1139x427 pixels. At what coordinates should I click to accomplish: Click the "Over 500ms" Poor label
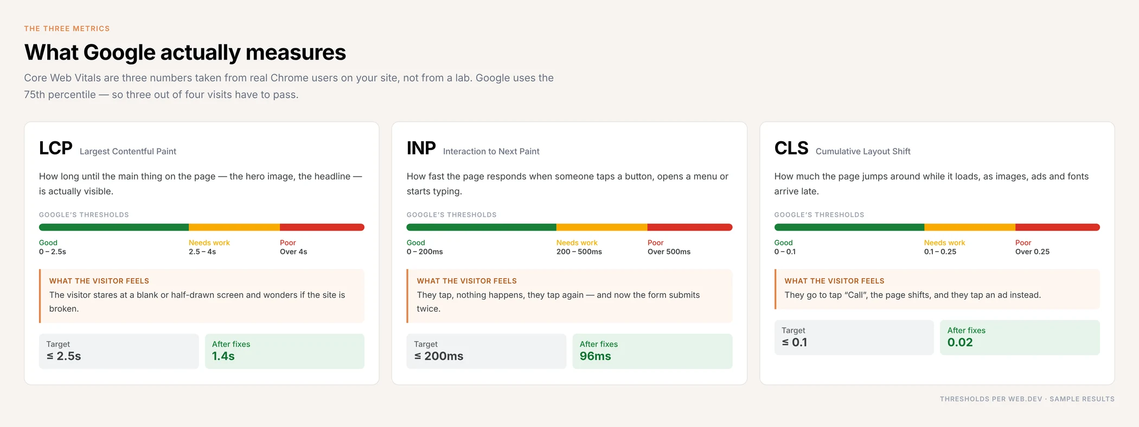pyautogui.click(x=669, y=252)
